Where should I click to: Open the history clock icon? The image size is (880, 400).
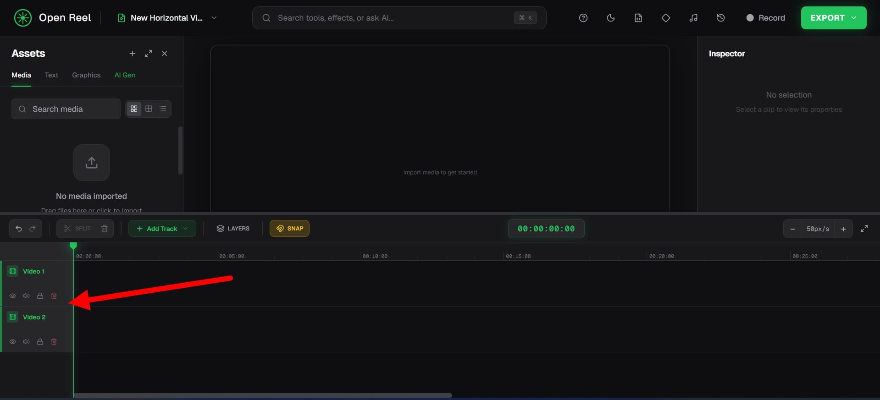720,18
